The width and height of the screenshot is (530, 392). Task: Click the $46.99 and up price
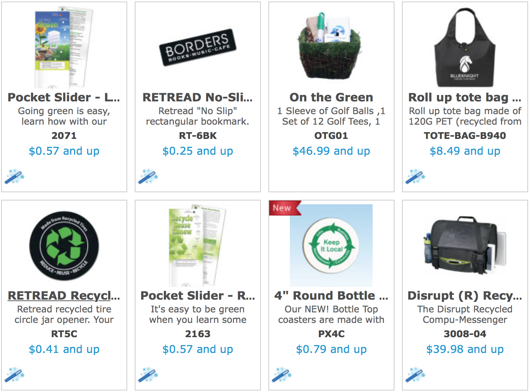click(x=331, y=151)
